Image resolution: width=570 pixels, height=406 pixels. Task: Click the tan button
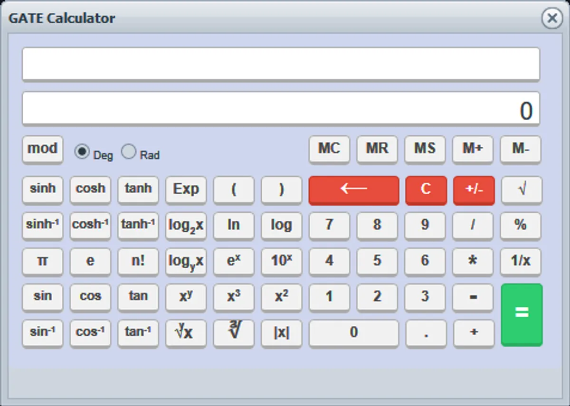click(x=138, y=297)
